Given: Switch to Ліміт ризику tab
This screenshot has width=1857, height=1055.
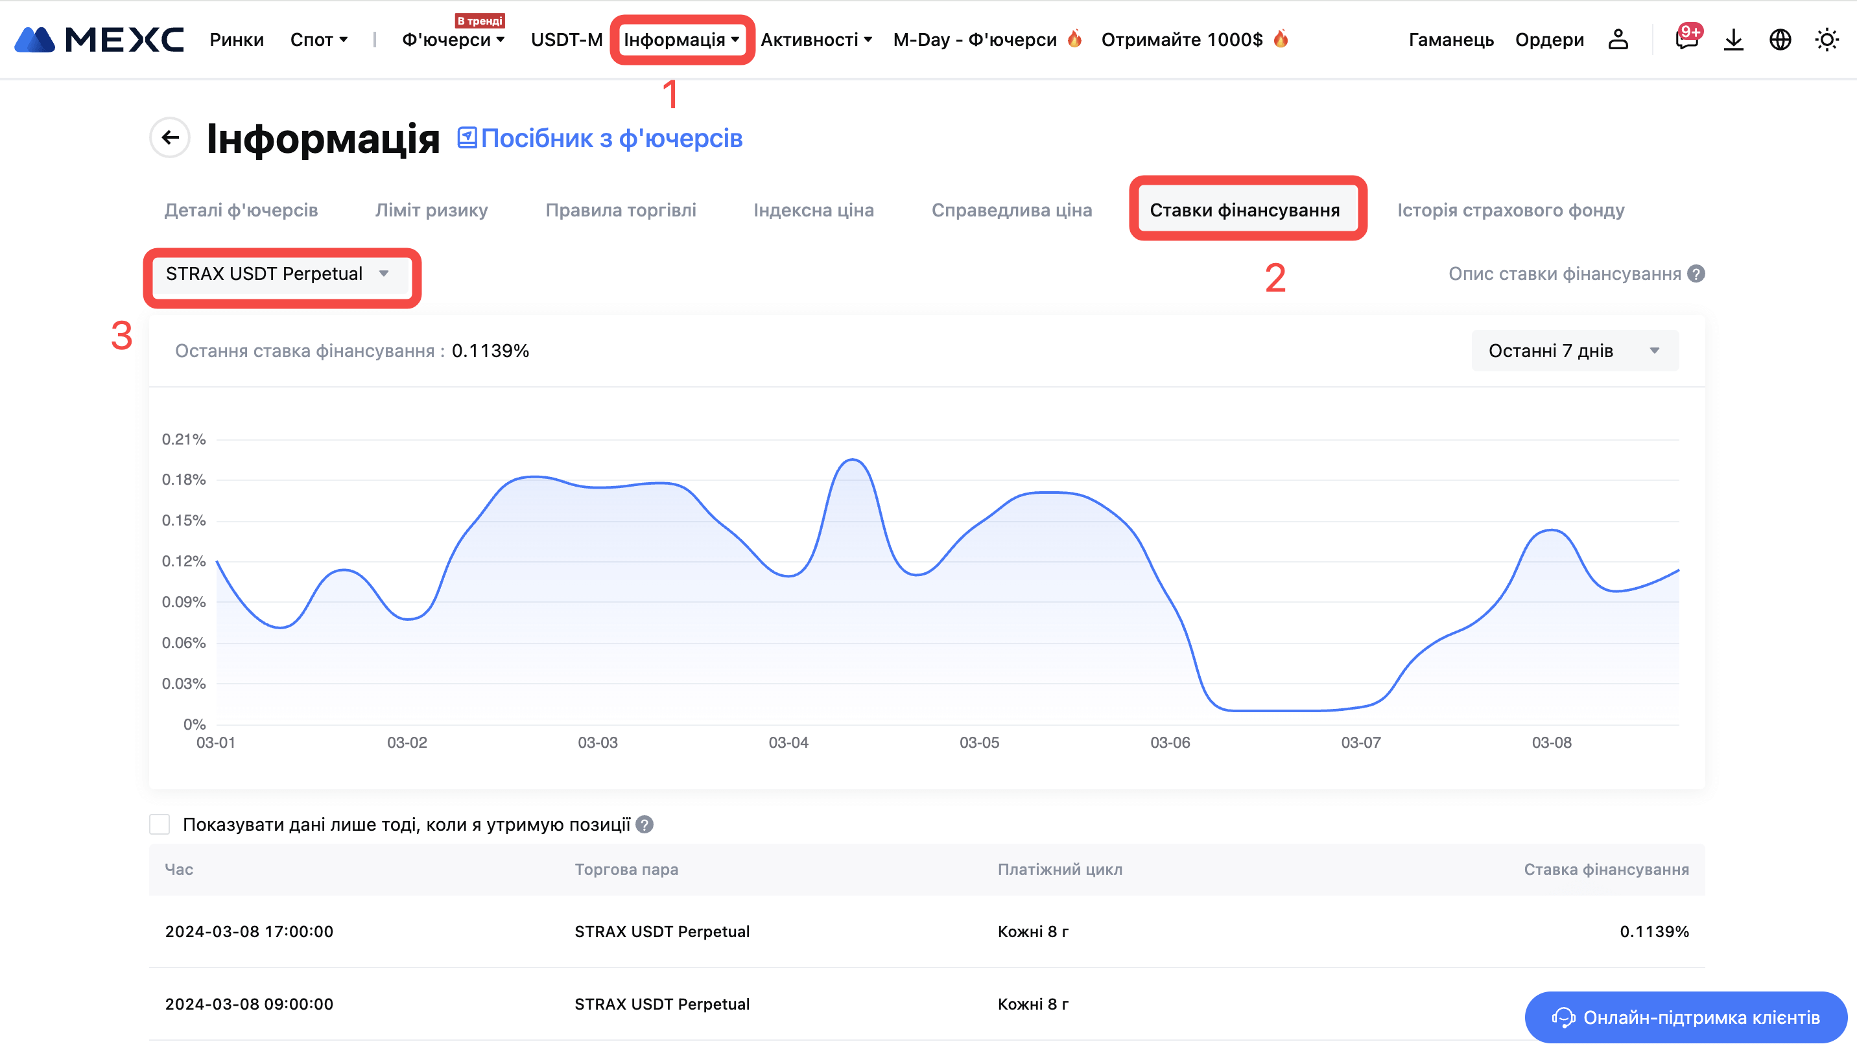Looking at the screenshot, I should [431, 210].
